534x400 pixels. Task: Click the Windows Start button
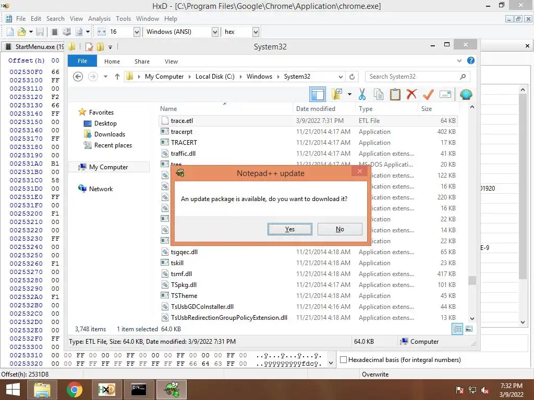click(x=13, y=390)
